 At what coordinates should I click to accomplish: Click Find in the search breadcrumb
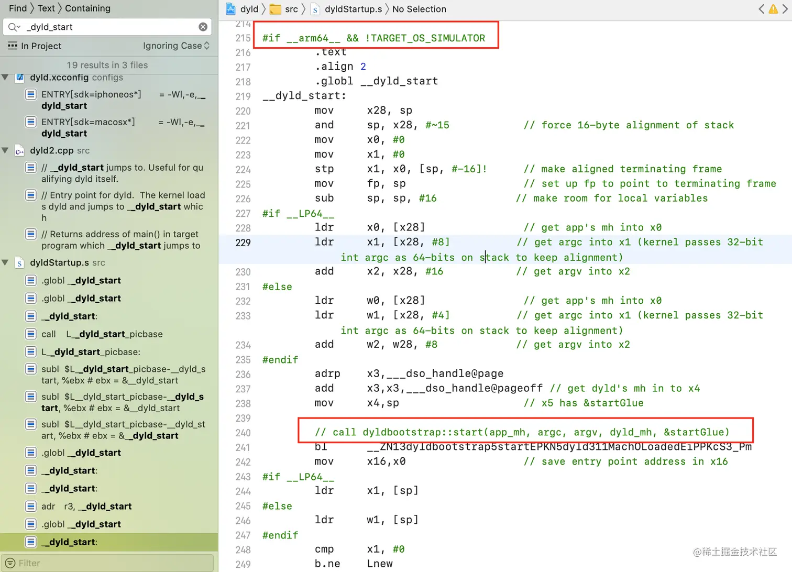click(x=18, y=8)
